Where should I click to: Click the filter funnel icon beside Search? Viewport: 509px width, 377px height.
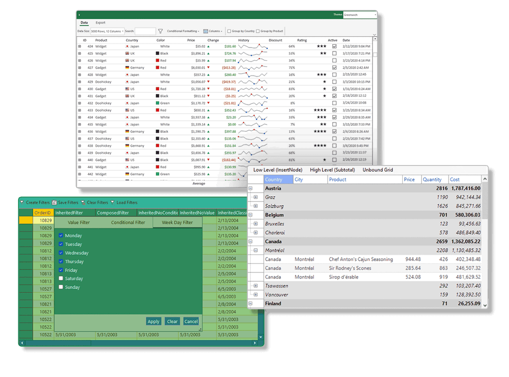pyautogui.click(x=160, y=31)
